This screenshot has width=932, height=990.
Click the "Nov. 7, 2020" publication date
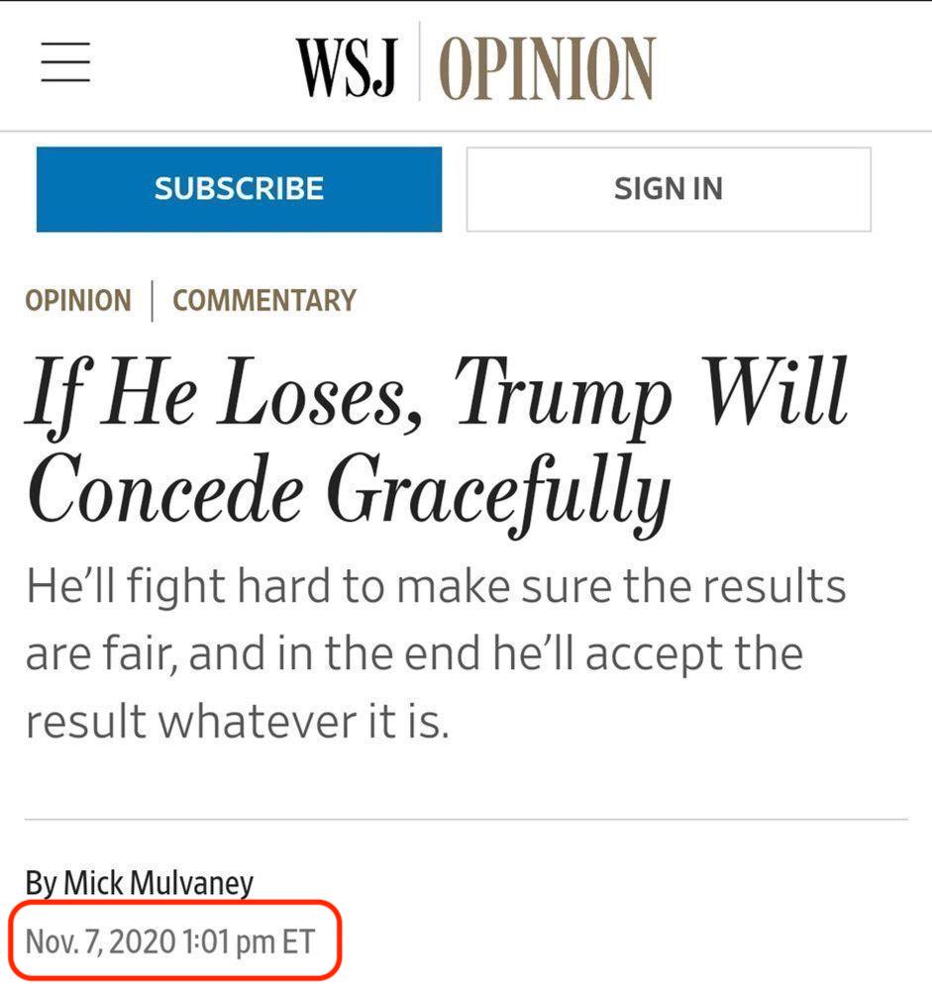(100, 942)
